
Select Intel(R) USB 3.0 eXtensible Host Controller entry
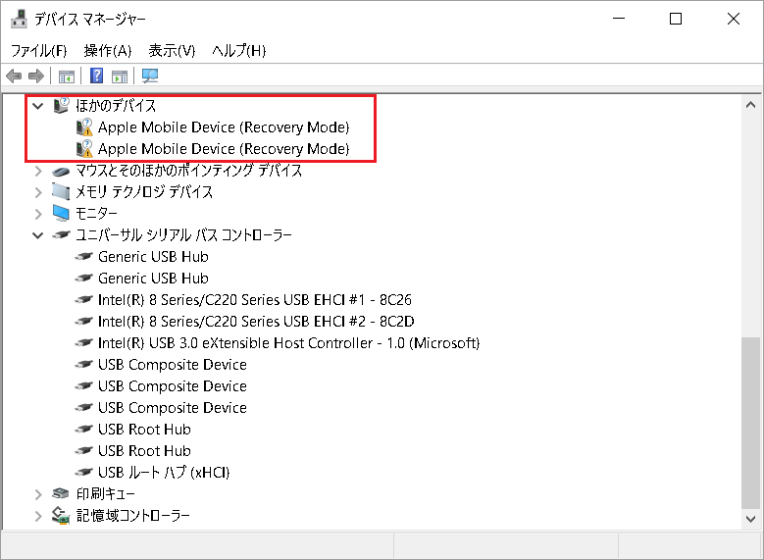click(x=288, y=343)
